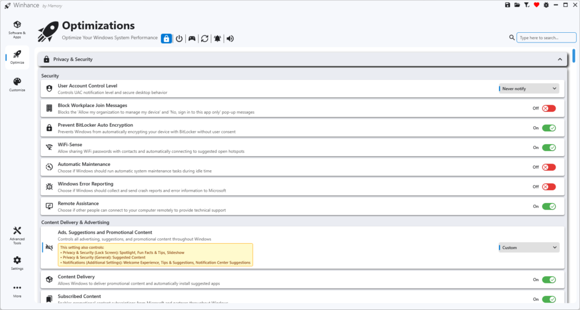Click the 'Subscribed Content' setting title
This screenshot has width=580, height=310.
79,296
